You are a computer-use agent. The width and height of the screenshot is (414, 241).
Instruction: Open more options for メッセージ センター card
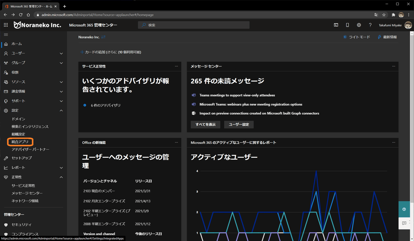pyautogui.click(x=394, y=66)
